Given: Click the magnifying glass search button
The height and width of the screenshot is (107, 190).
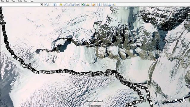Looking at the screenshot, I should (46, 5).
